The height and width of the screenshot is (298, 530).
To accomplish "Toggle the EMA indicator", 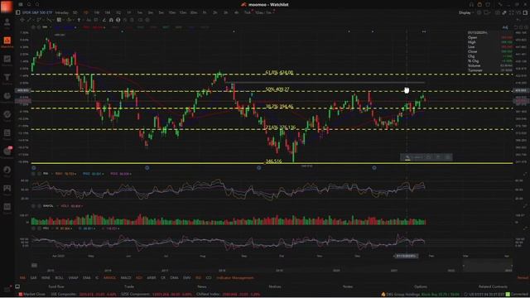I will (x=86, y=278).
